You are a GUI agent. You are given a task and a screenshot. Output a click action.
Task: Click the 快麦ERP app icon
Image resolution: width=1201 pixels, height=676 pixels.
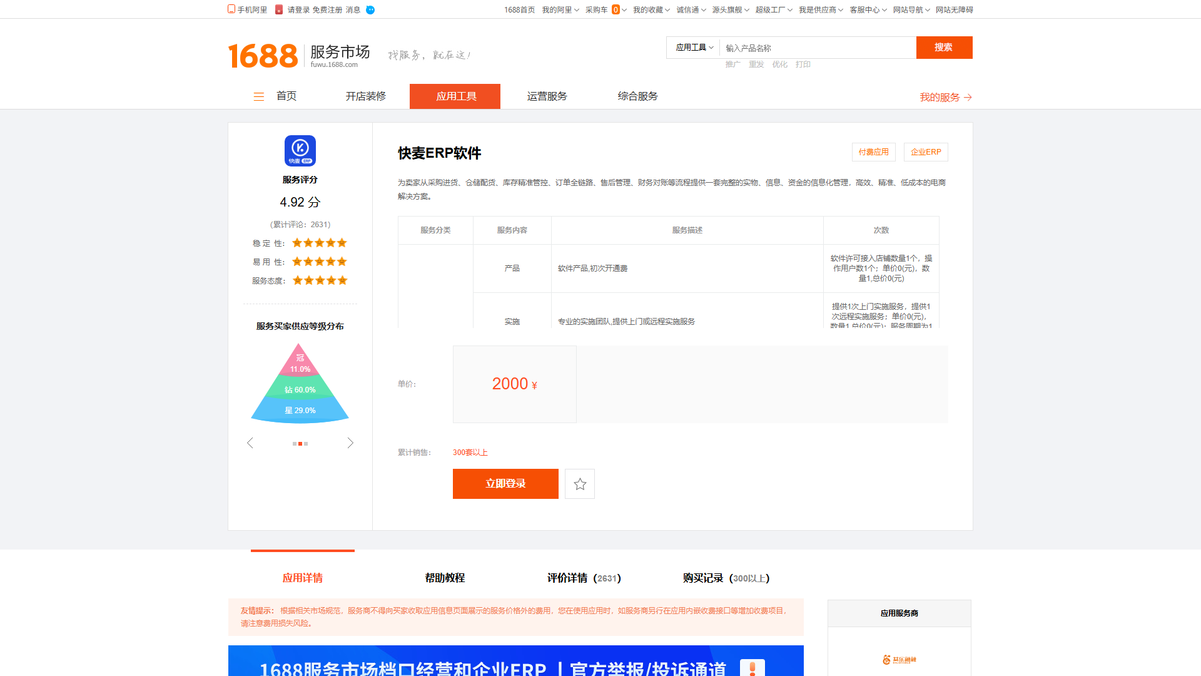[300, 151]
